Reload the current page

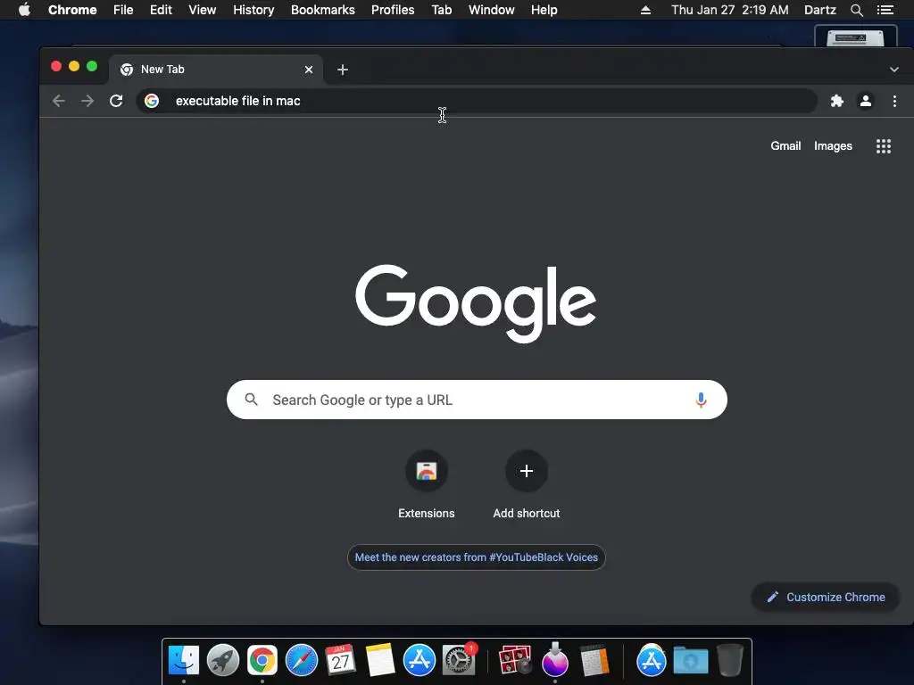116,101
